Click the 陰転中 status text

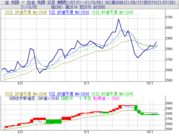click(x=67, y=98)
